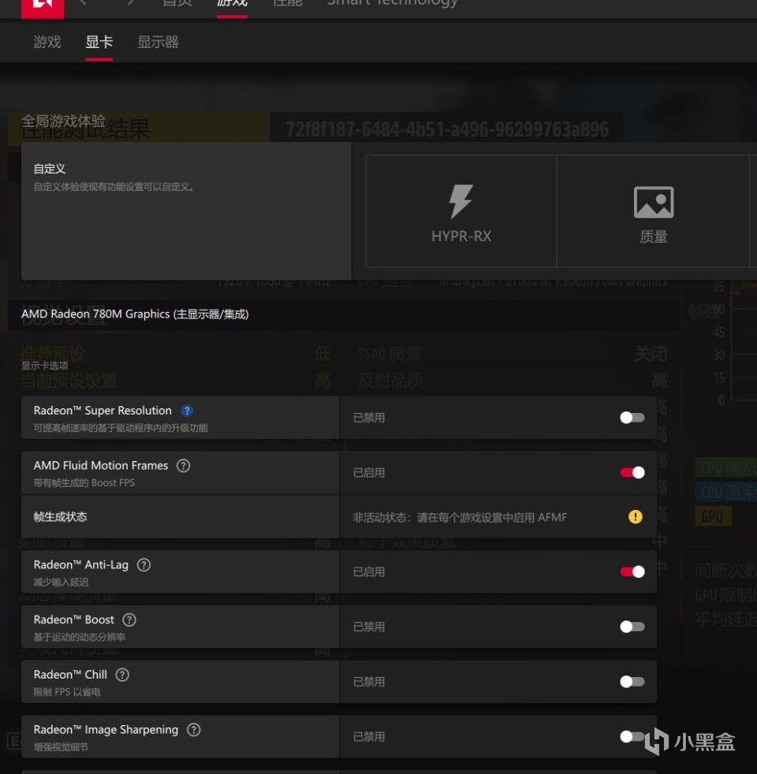This screenshot has width=757, height=774.
Task: Switch to the 显卡 sub-tab
Action: (x=99, y=42)
